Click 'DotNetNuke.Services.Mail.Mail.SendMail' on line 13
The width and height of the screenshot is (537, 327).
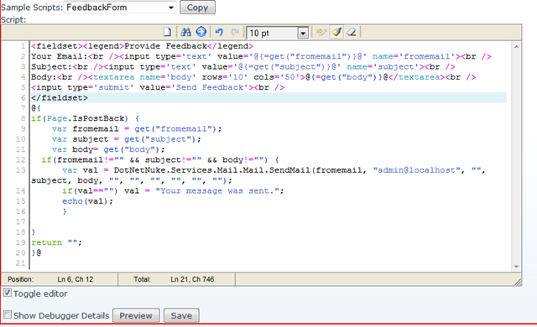click(212, 170)
